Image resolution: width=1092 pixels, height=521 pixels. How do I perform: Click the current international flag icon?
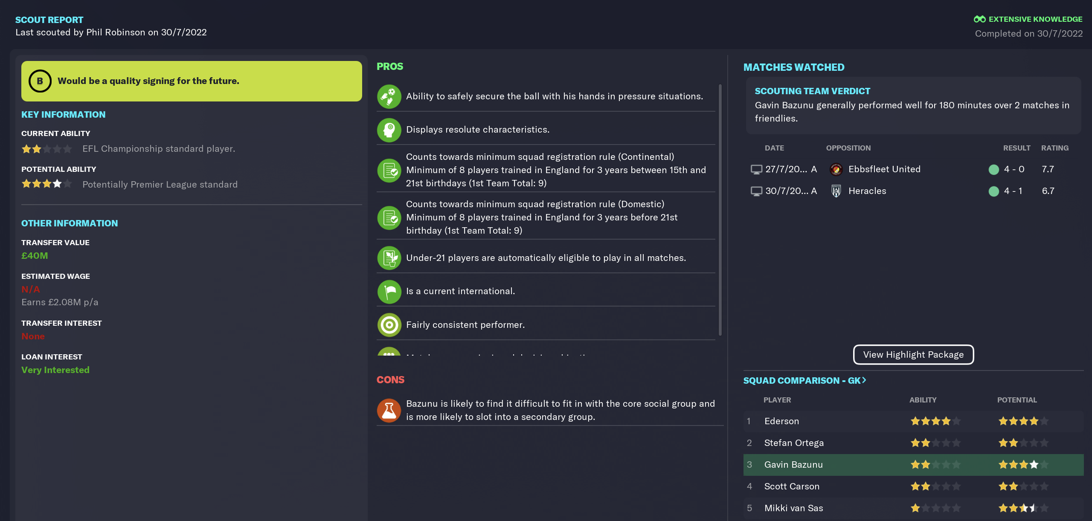click(x=389, y=291)
